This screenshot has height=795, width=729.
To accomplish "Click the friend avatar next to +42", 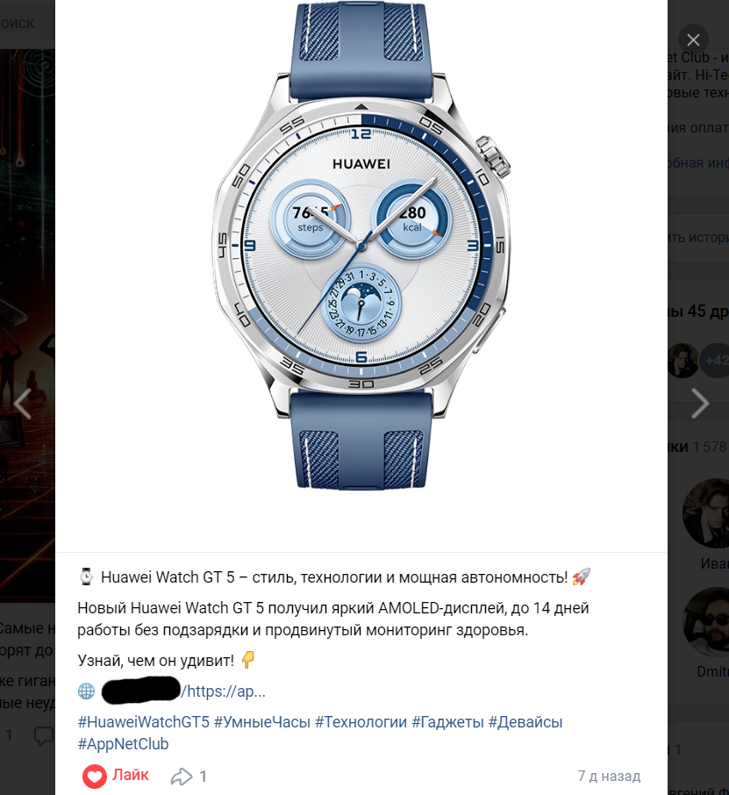I will tap(683, 361).
